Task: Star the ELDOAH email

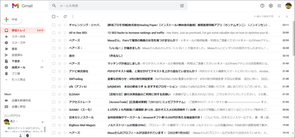Action: click(59, 94)
